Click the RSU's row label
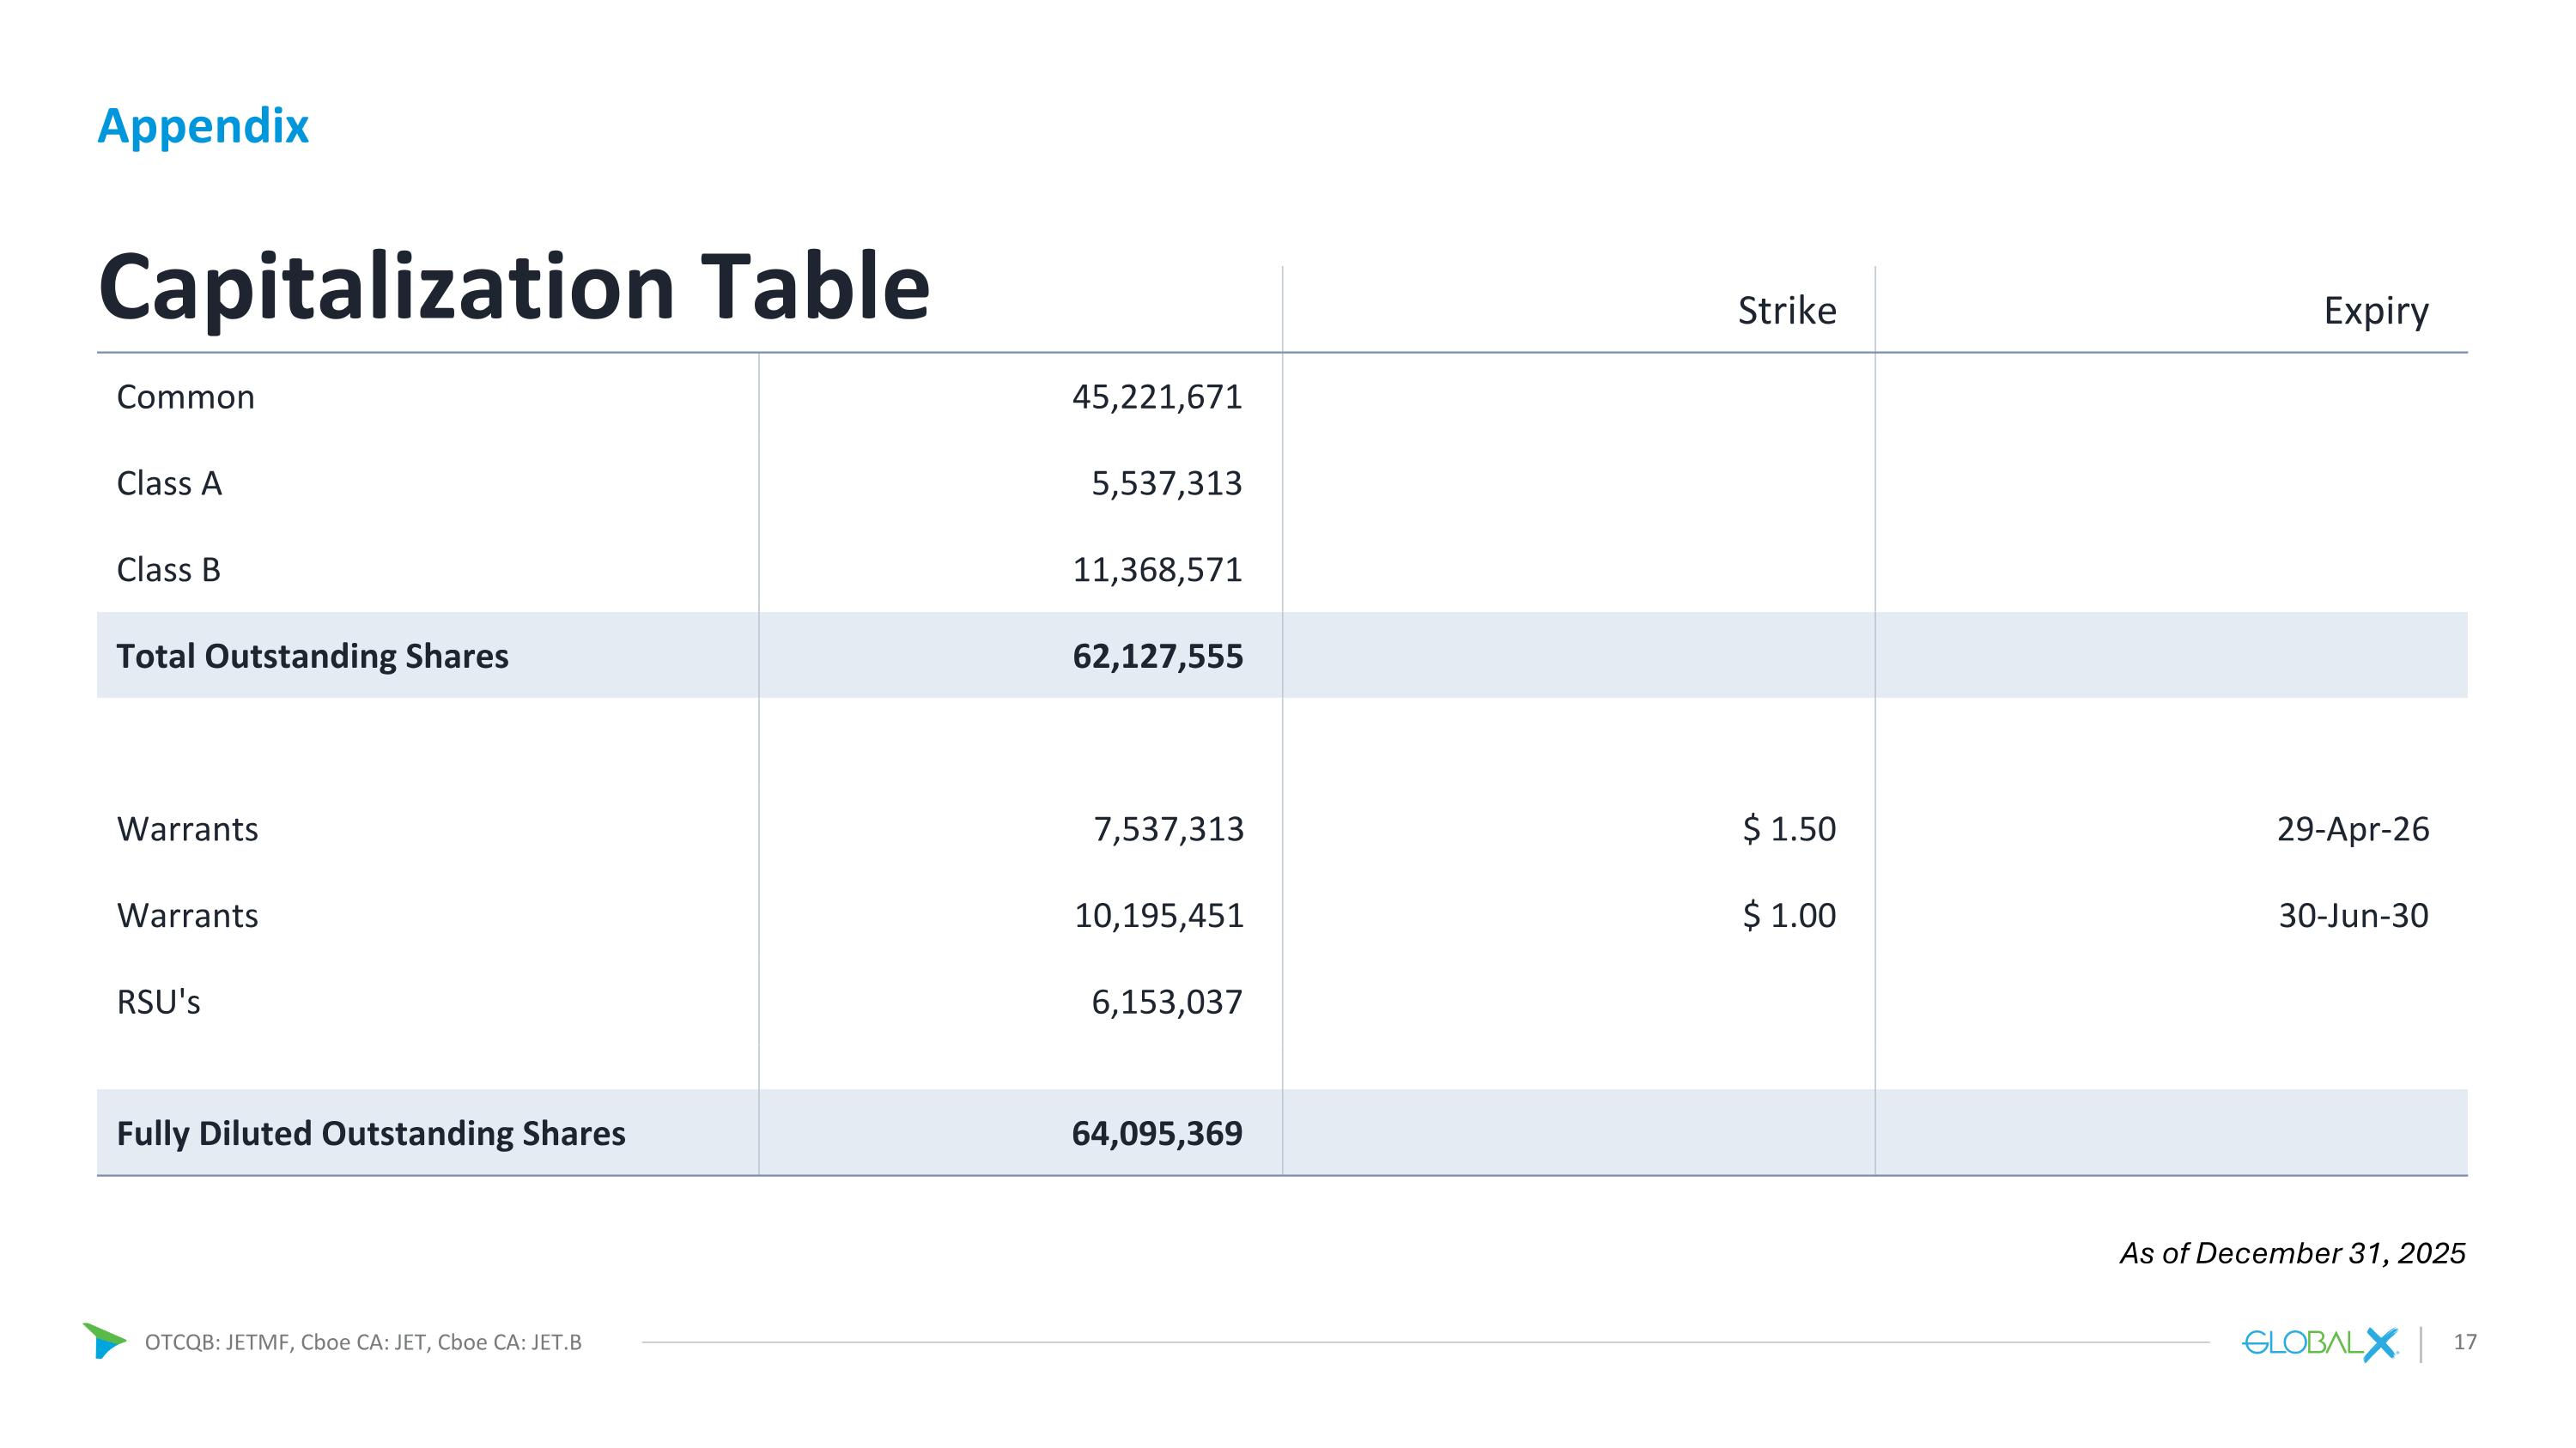Screen dimensions: 2576x1448 158,1003
